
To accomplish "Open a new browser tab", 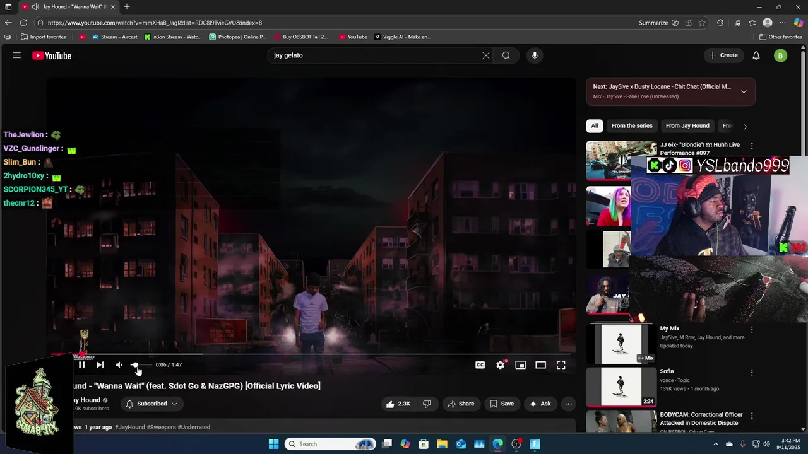I will (x=127, y=7).
